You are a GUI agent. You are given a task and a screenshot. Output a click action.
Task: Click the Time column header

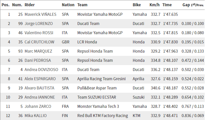point(167,5)
